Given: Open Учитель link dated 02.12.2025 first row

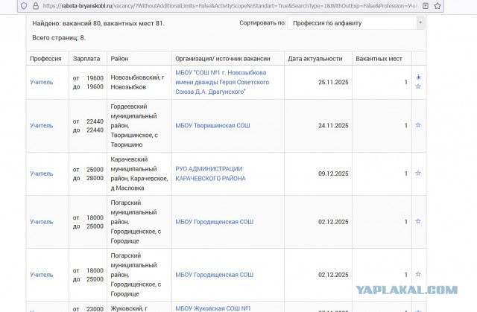Looking at the screenshot, I should pos(42,222).
